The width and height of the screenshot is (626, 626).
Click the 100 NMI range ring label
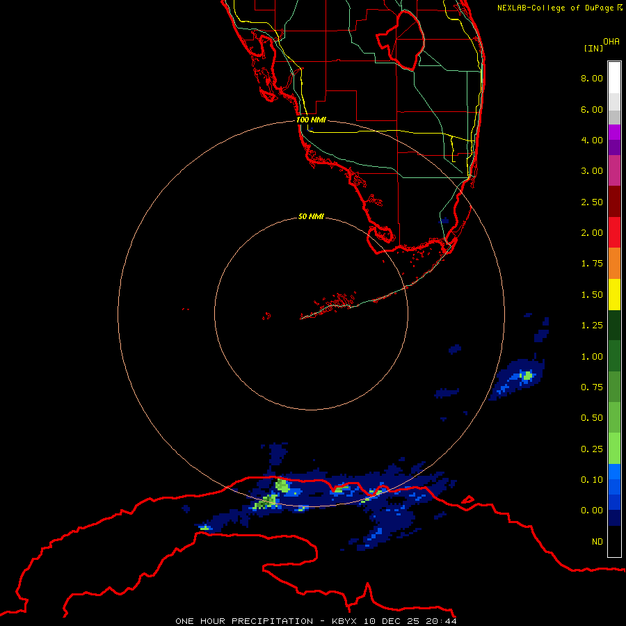[x=311, y=120]
